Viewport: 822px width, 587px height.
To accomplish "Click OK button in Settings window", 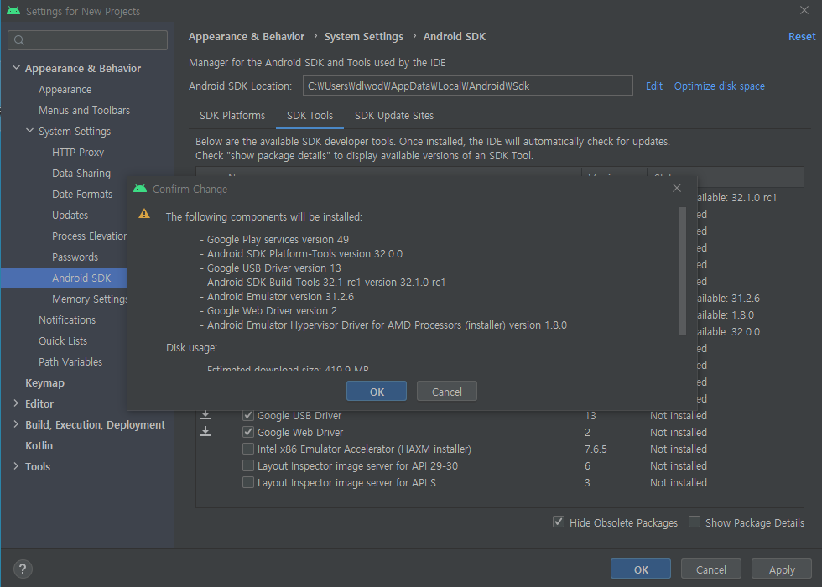I will point(641,569).
